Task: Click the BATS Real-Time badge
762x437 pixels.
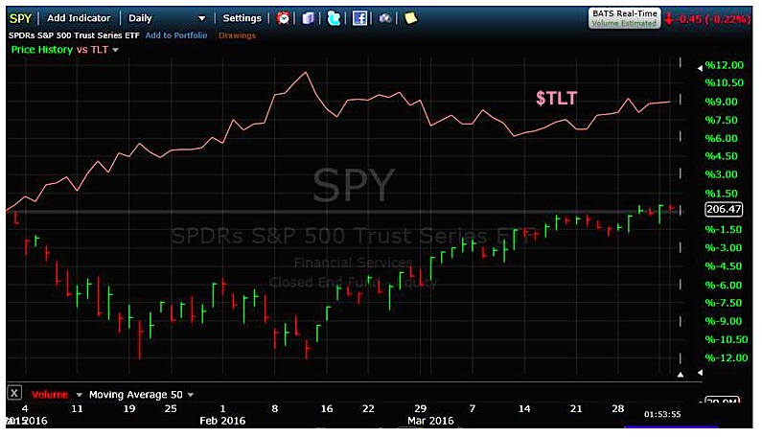Action: [625, 18]
